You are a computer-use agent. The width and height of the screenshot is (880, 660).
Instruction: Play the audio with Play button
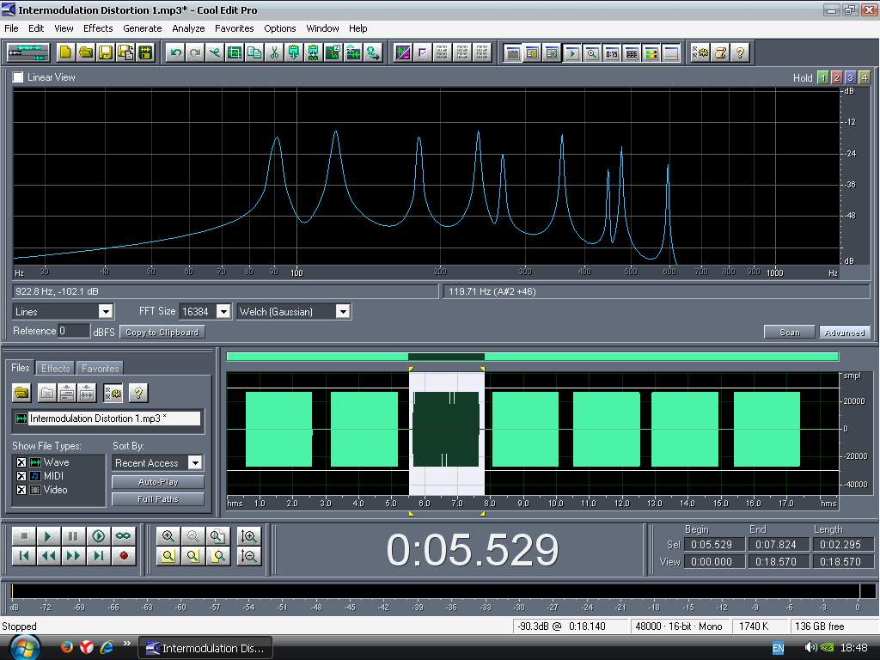pyautogui.click(x=48, y=536)
